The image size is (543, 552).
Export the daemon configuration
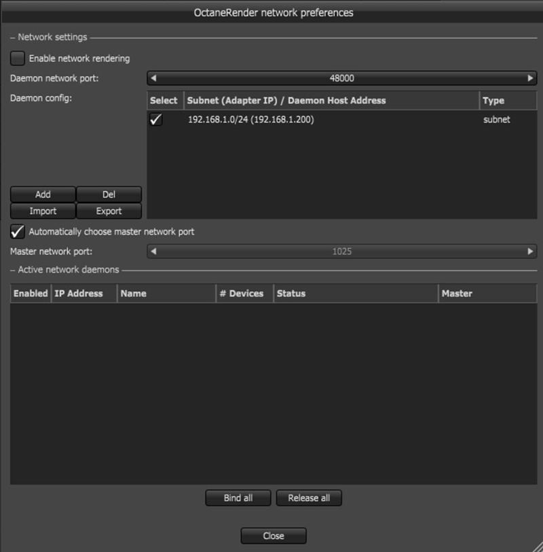coord(109,211)
